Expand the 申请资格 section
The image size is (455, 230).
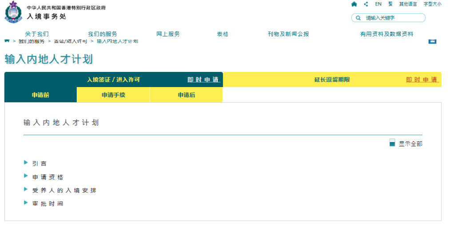coord(48,177)
